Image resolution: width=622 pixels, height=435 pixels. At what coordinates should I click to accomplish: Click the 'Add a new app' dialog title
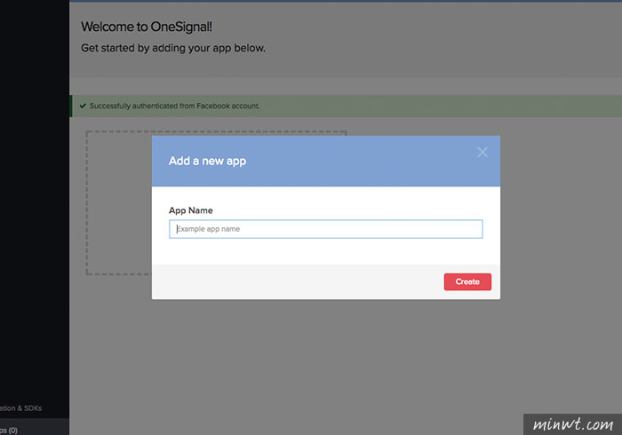click(x=207, y=161)
